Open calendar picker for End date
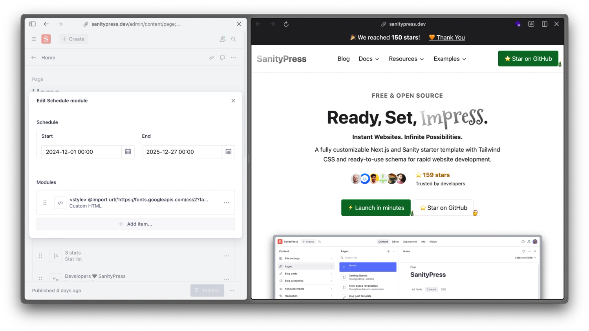This screenshot has height=331, width=589. coord(229,152)
